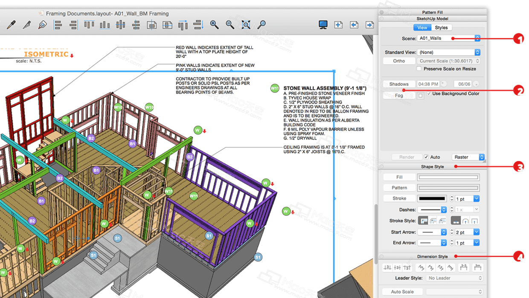Go to next page arrow icon
Viewport: 529px width, 298px height.
tap(369, 25)
